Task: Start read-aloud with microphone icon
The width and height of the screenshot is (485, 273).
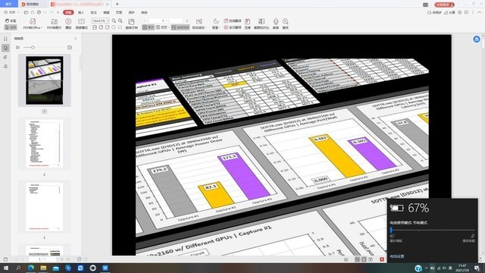Action: coord(276,24)
